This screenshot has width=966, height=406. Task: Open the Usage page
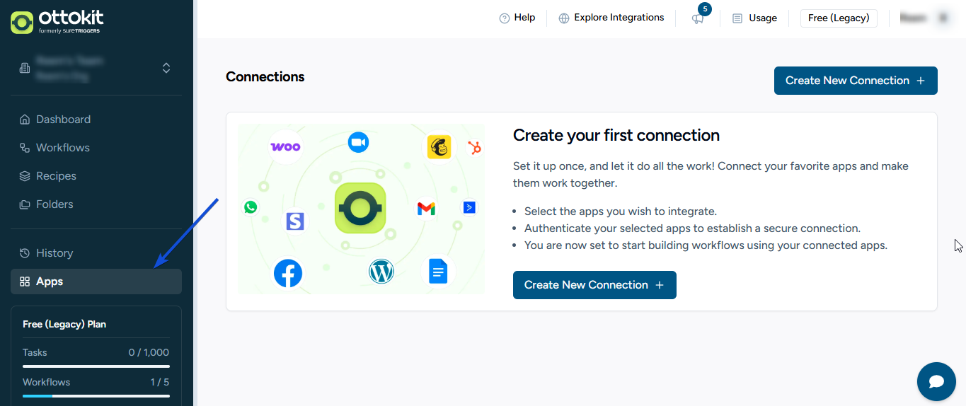point(754,18)
